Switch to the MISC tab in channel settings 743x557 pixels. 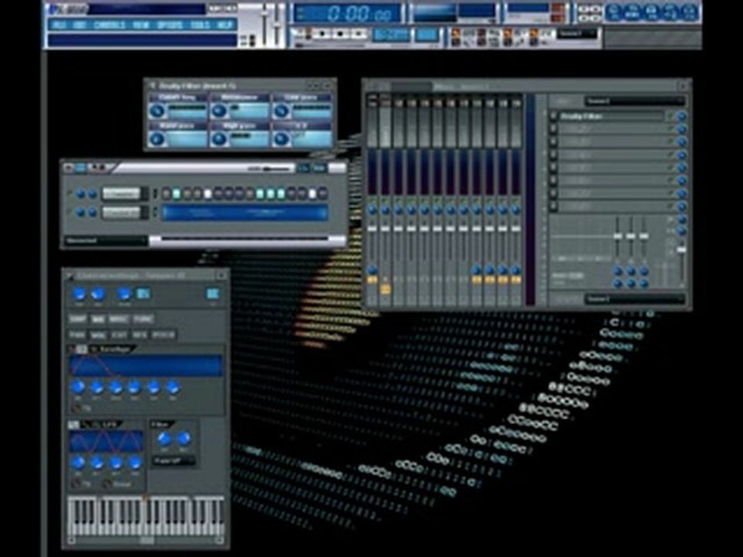tap(118, 319)
